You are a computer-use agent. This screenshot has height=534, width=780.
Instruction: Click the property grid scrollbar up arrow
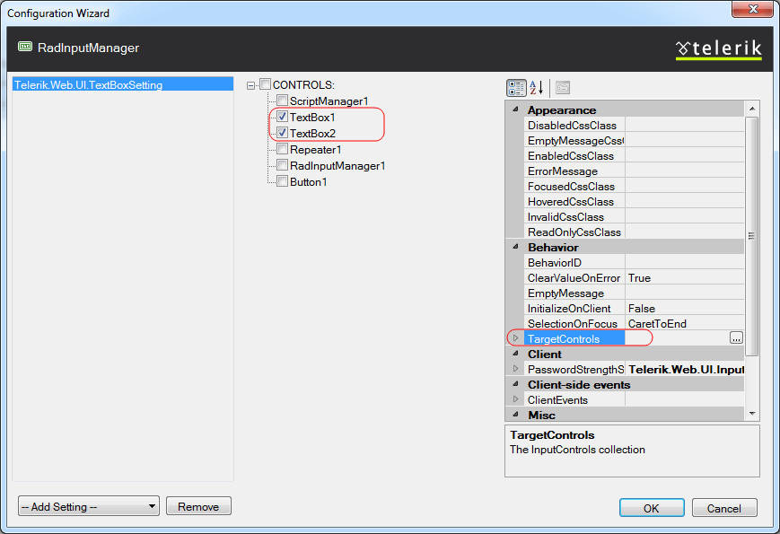pyautogui.click(x=752, y=108)
